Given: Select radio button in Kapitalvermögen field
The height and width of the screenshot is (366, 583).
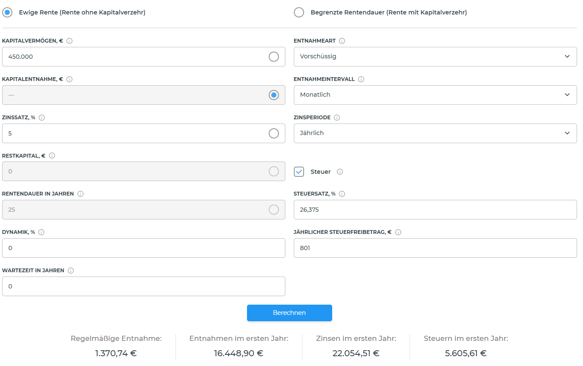Looking at the screenshot, I should [274, 57].
